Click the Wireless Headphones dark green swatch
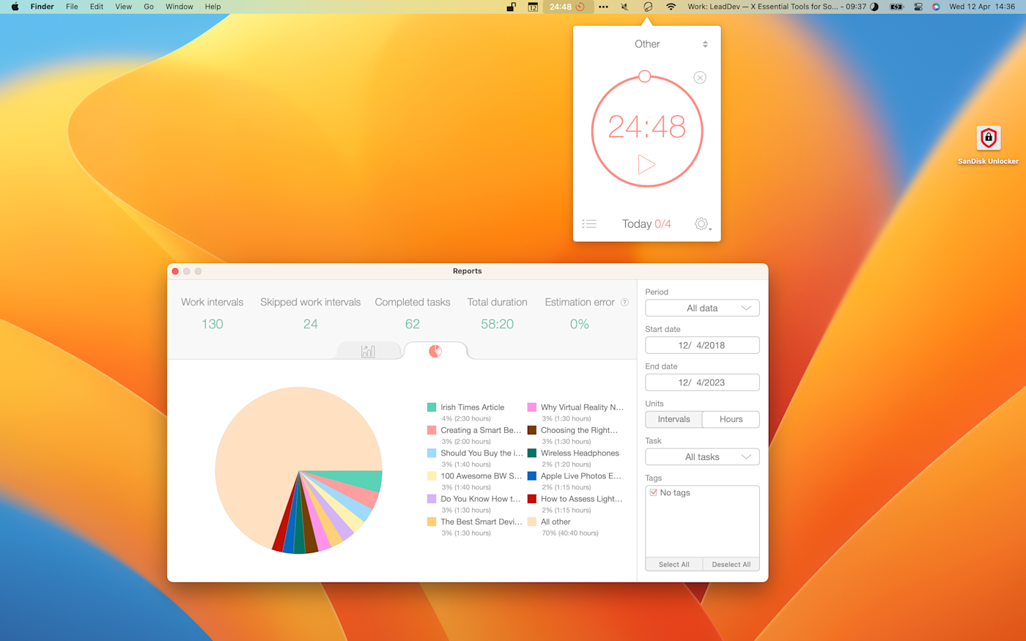This screenshot has width=1026, height=641. (x=532, y=453)
